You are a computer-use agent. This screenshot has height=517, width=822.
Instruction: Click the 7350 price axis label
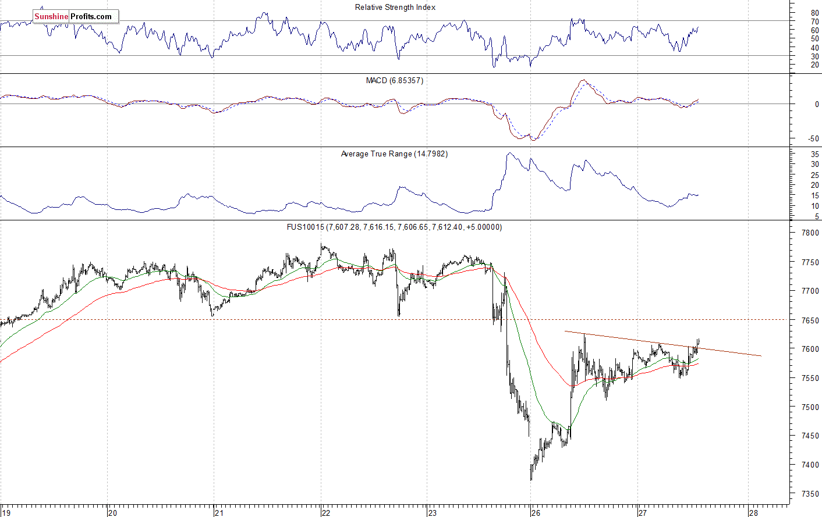click(810, 494)
